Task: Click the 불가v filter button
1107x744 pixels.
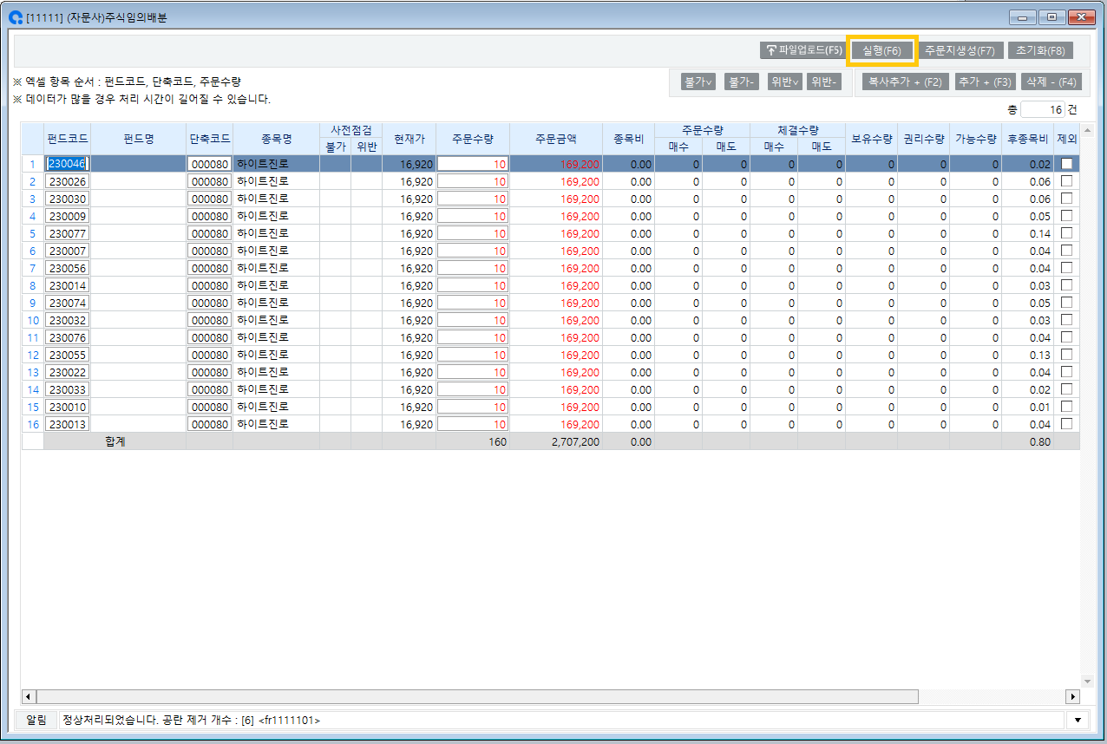Action: coord(698,82)
